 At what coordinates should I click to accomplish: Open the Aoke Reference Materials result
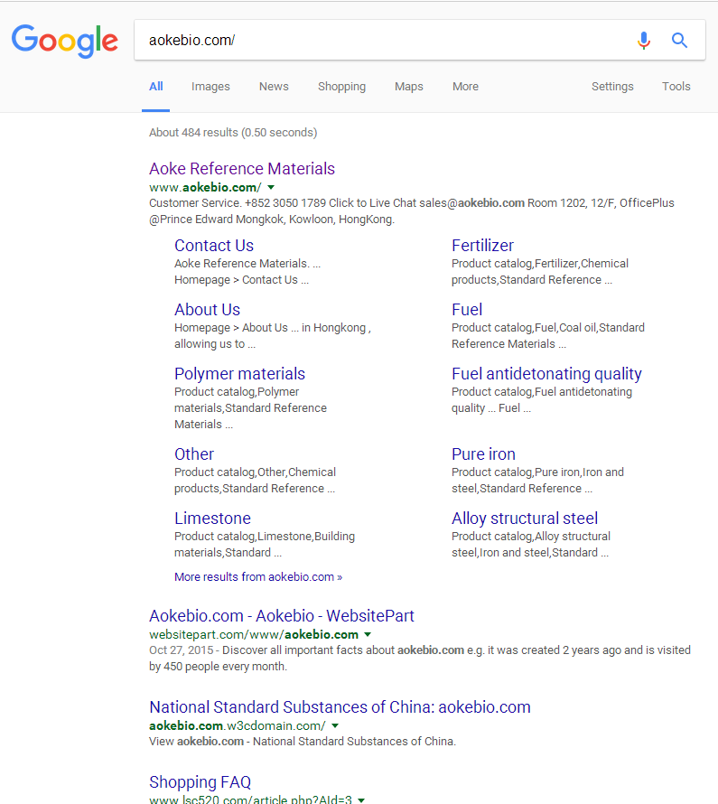[x=241, y=169]
